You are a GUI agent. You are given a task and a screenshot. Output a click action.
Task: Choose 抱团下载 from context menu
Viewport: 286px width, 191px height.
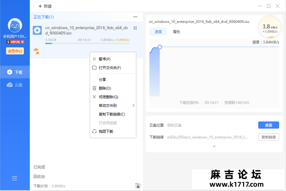point(113,132)
